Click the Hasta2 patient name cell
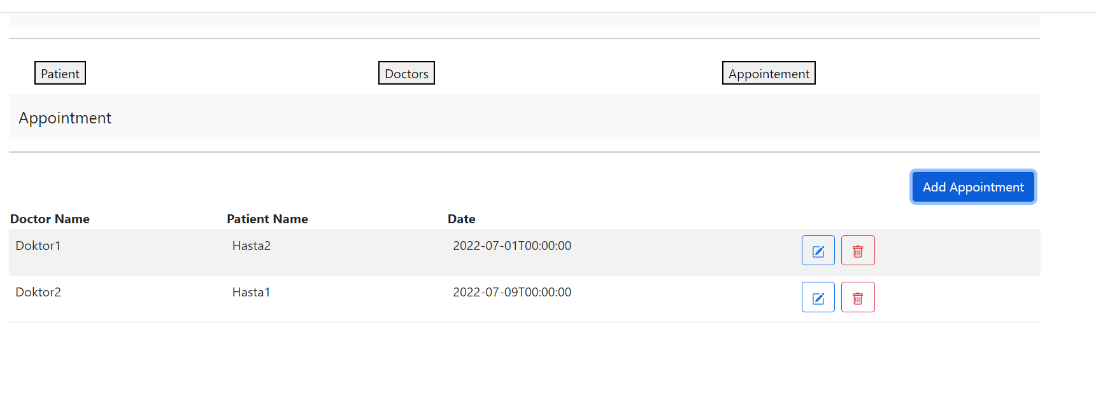Viewport: 1096px width, 395px height. click(251, 246)
